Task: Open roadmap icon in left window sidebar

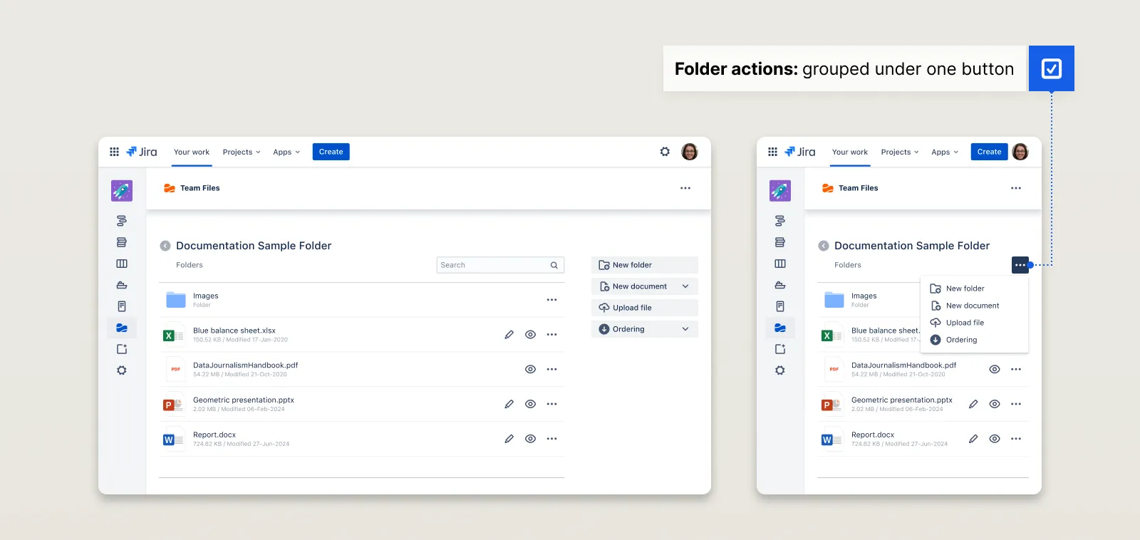Action: [x=122, y=221]
